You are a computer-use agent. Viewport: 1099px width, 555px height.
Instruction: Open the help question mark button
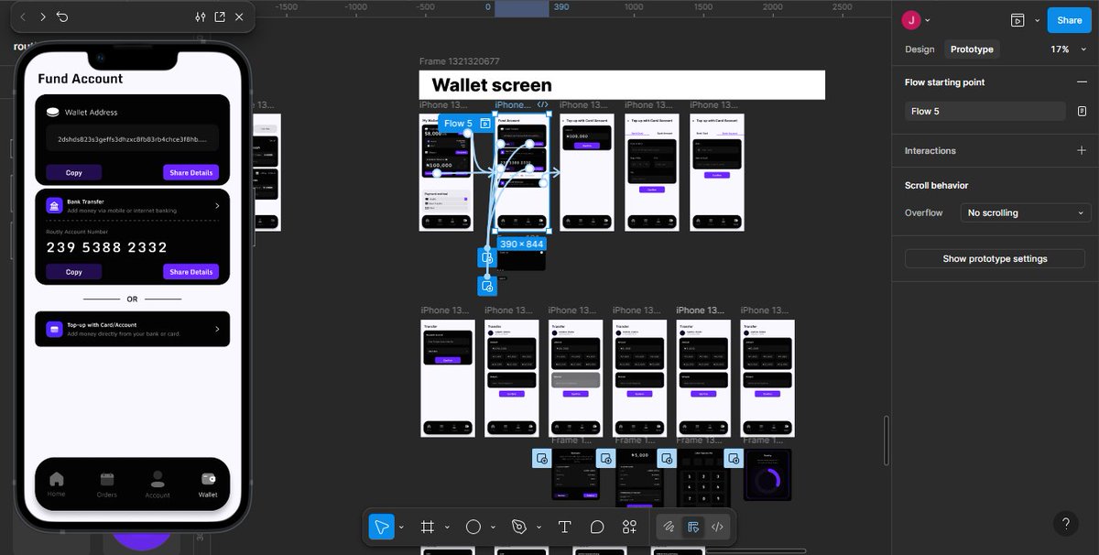click(1065, 524)
